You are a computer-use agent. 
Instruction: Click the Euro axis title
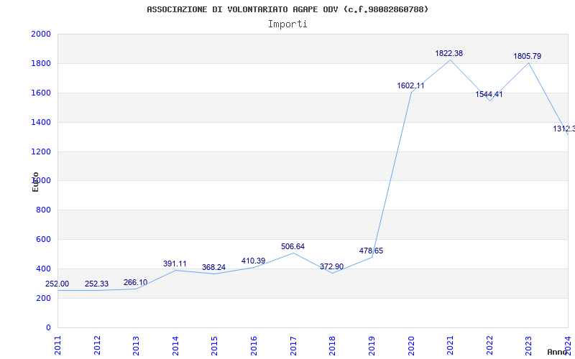click(x=35, y=182)
